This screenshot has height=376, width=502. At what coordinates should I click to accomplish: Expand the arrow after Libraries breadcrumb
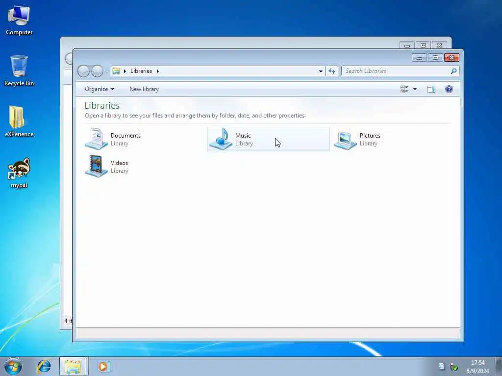[157, 71]
